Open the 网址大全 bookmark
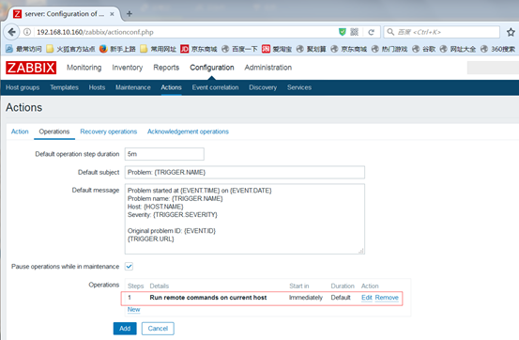The width and height of the screenshot is (519, 340). coord(458,49)
